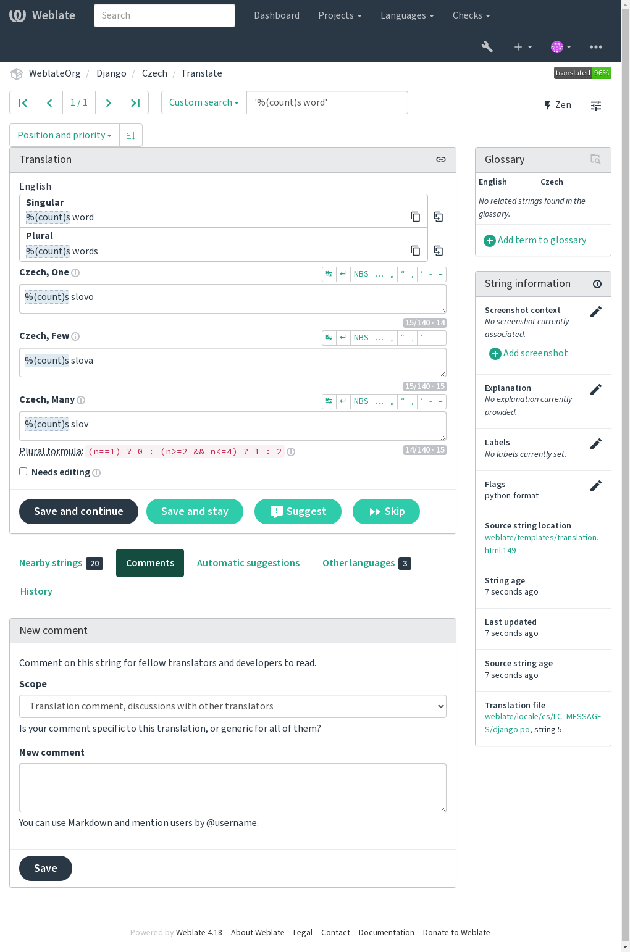Viewport: 630px width, 952px height.
Task: Open the wrench management tools icon
Action: 487,47
